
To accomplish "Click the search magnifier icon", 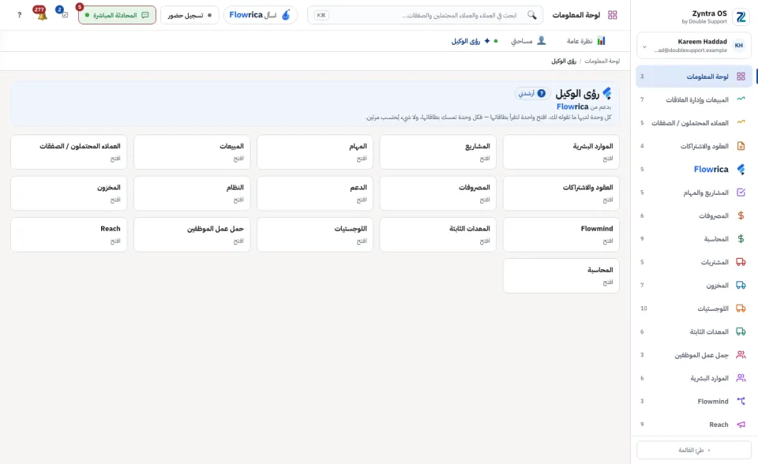I will [x=531, y=15].
